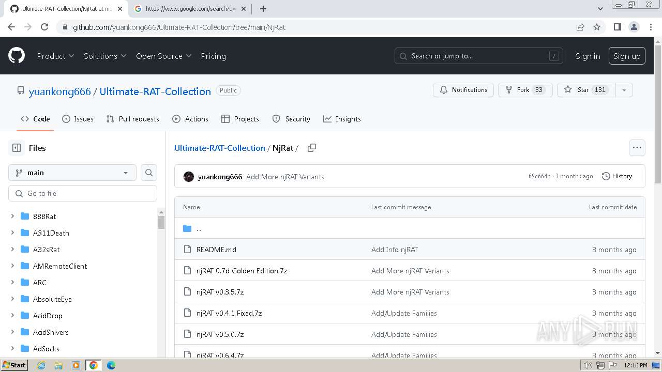Open the Projects tab
Screen dimensions: 662x372
(x=240, y=119)
